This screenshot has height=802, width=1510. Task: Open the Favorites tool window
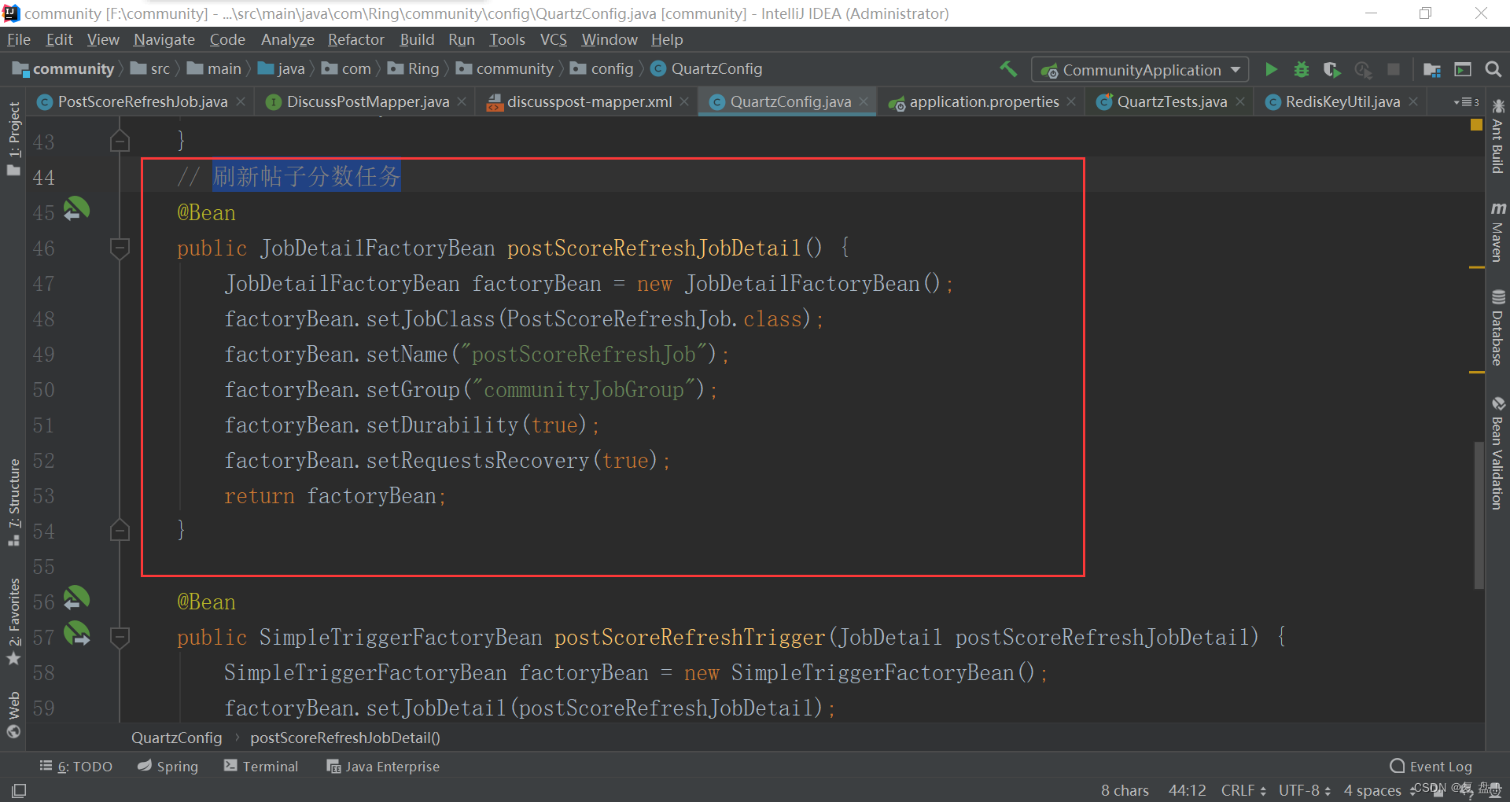point(13,621)
